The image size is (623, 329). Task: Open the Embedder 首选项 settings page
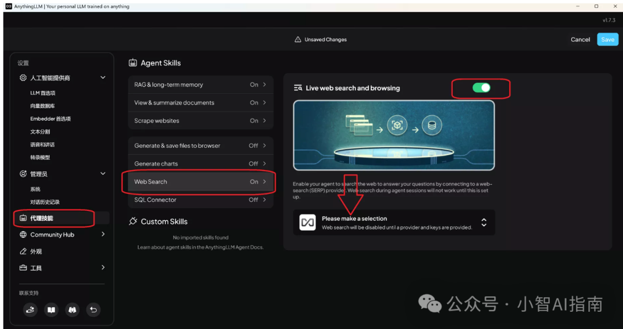point(50,119)
